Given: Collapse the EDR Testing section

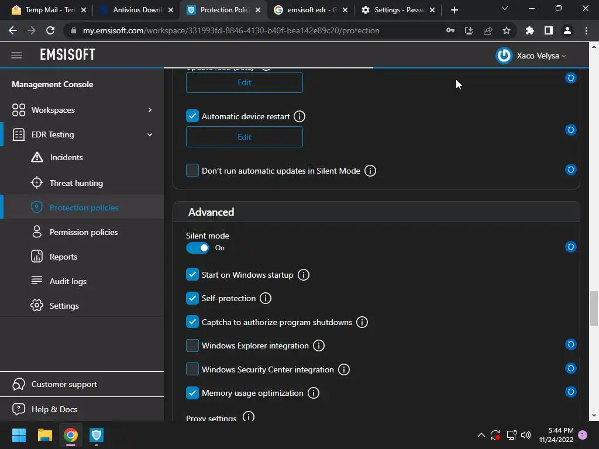Looking at the screenshot, I should point(150,135).
